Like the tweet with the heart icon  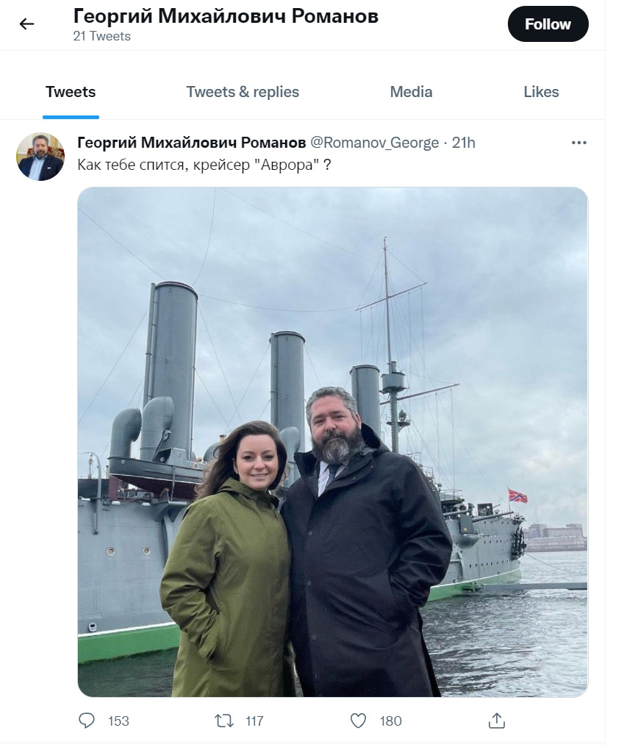point(358,721)
